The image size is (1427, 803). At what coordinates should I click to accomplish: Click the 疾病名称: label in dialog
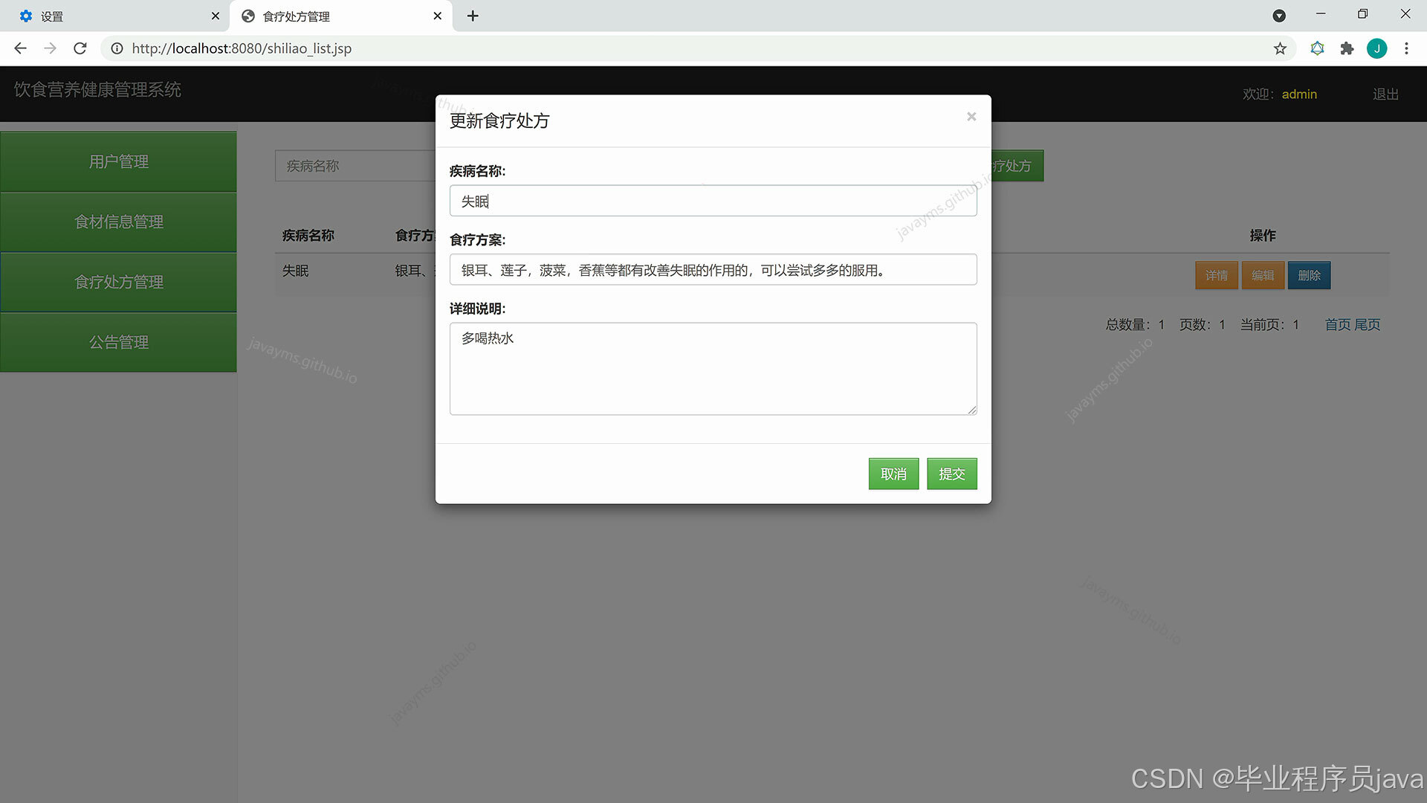pos(477,171)
